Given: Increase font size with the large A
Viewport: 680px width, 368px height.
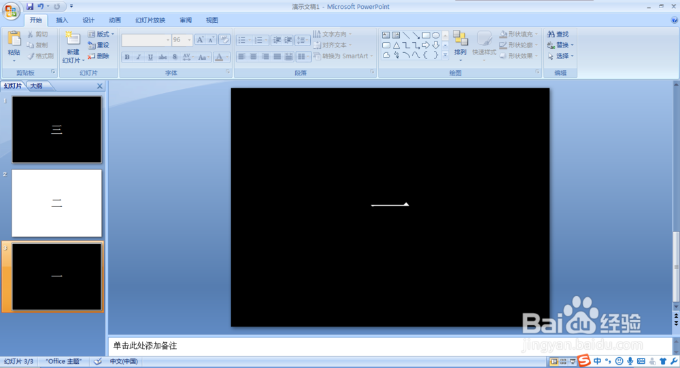Looking at the screenshot, I should pyautogui.click(x=200, y=40).
